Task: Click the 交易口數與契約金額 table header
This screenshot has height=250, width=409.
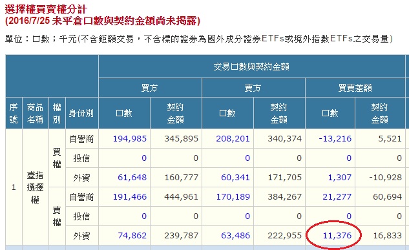Action: point(251,67)
